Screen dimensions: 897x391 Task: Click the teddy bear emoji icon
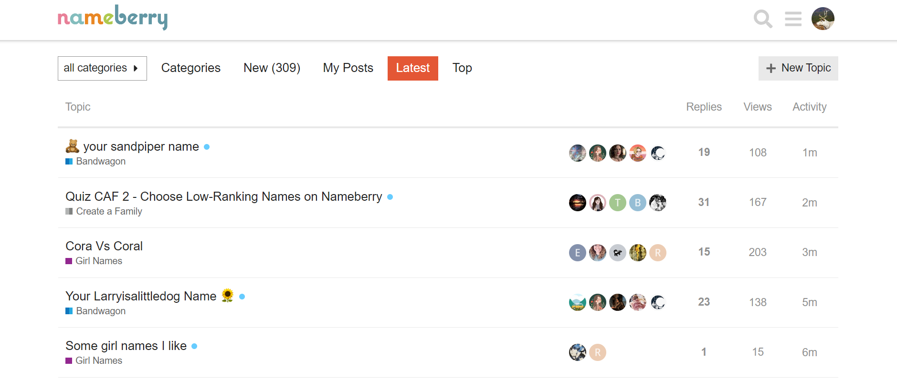72,146
